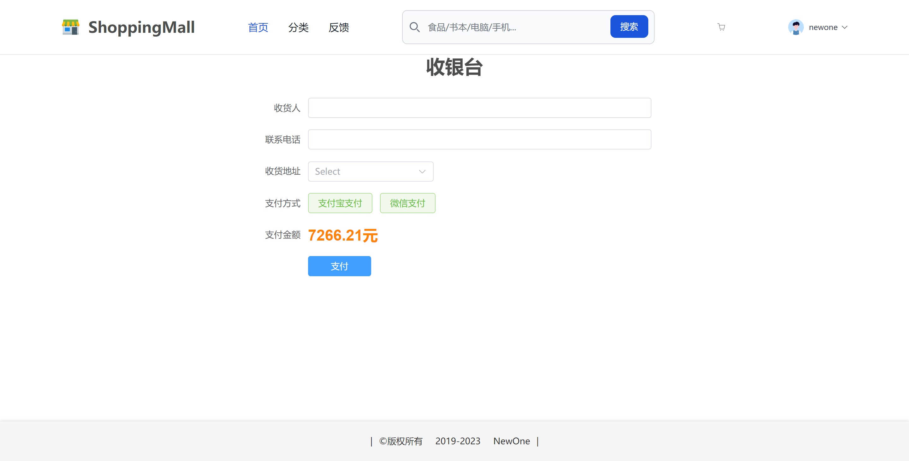
Task: Click the chevron in address selector
Action: 422,172
